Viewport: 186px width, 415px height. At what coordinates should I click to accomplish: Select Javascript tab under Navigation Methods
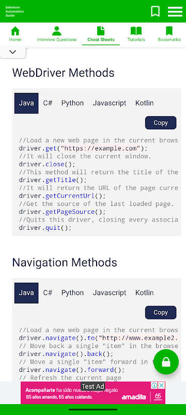pyautogui.click(x=110, y=293)
